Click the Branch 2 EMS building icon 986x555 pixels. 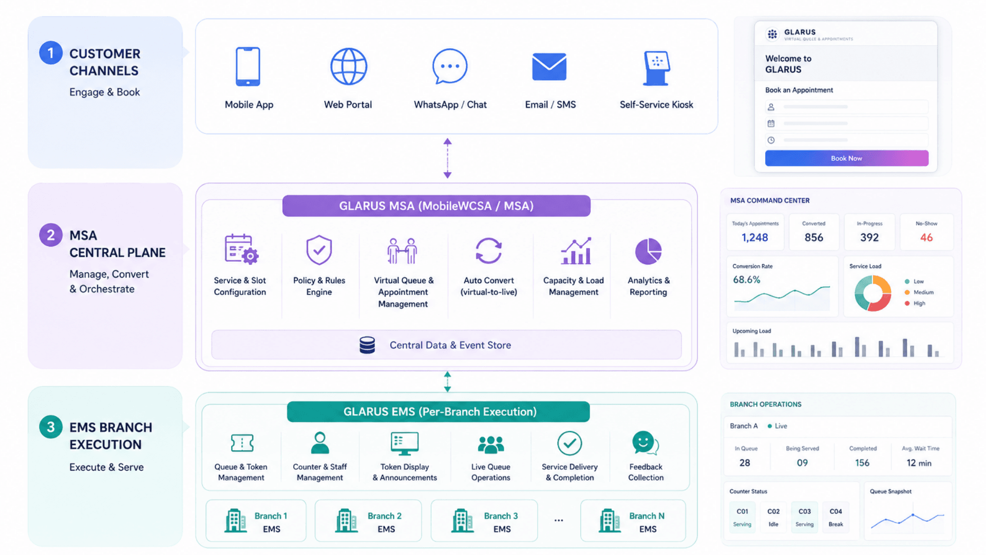click(x=347, y=521)
